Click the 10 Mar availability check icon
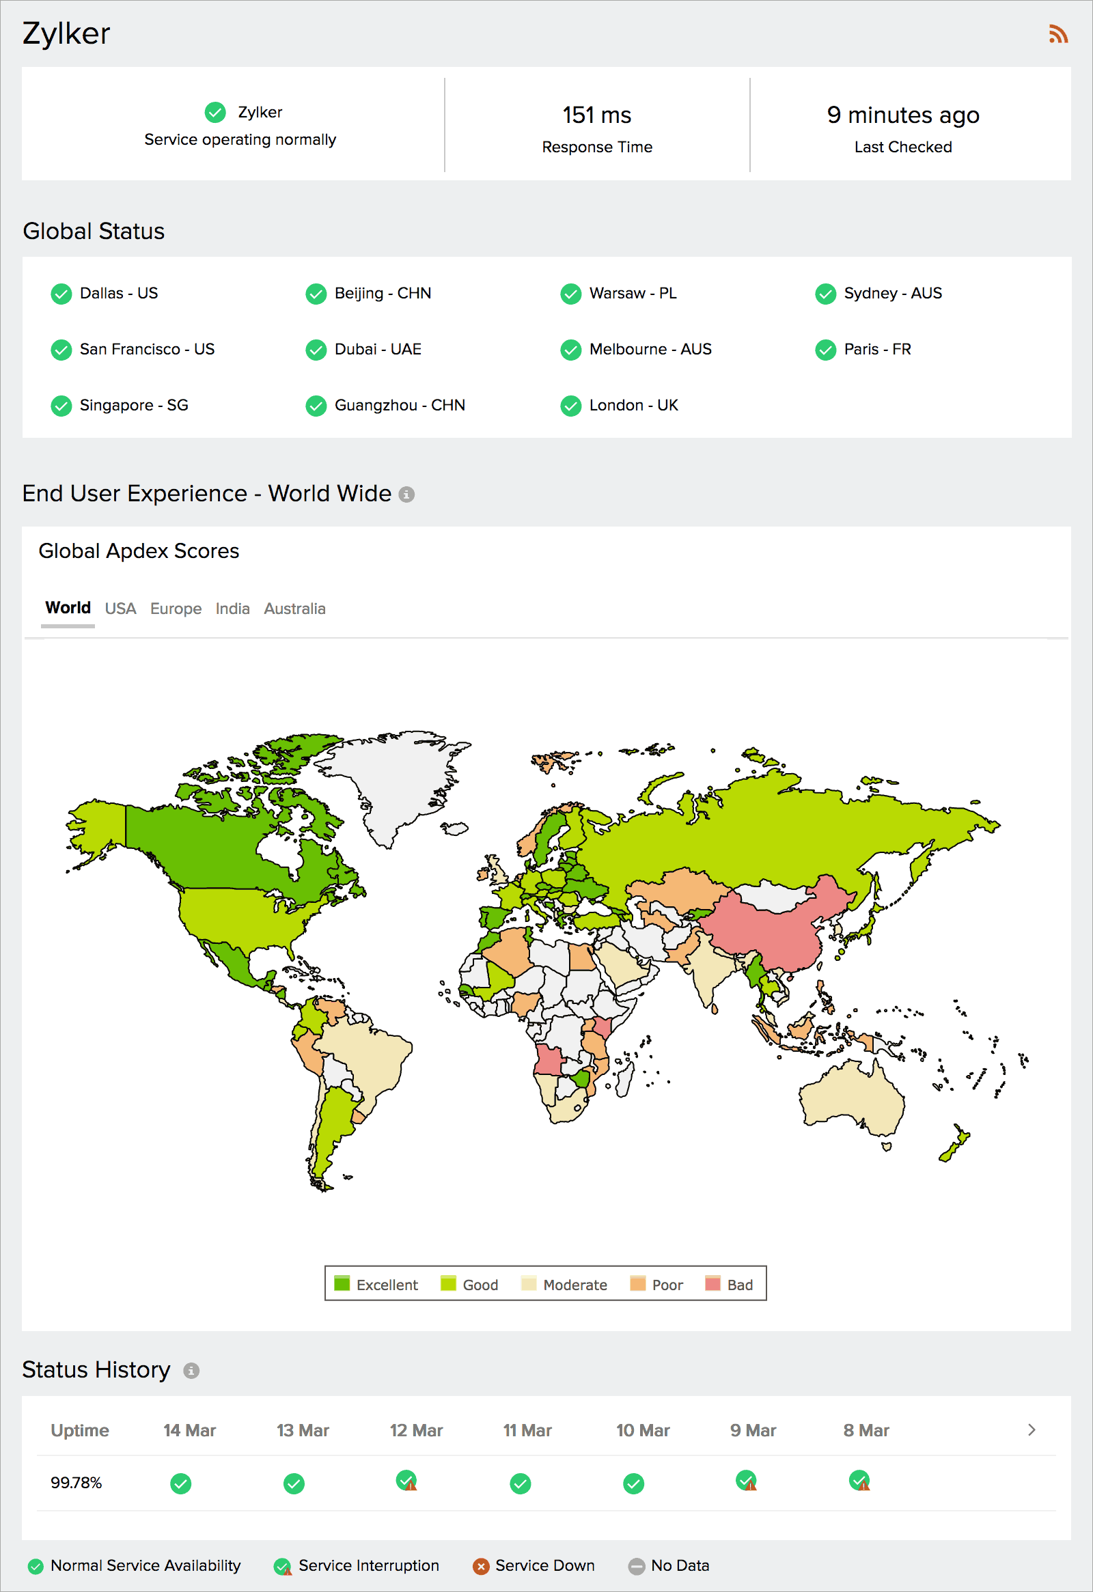 634,1484
